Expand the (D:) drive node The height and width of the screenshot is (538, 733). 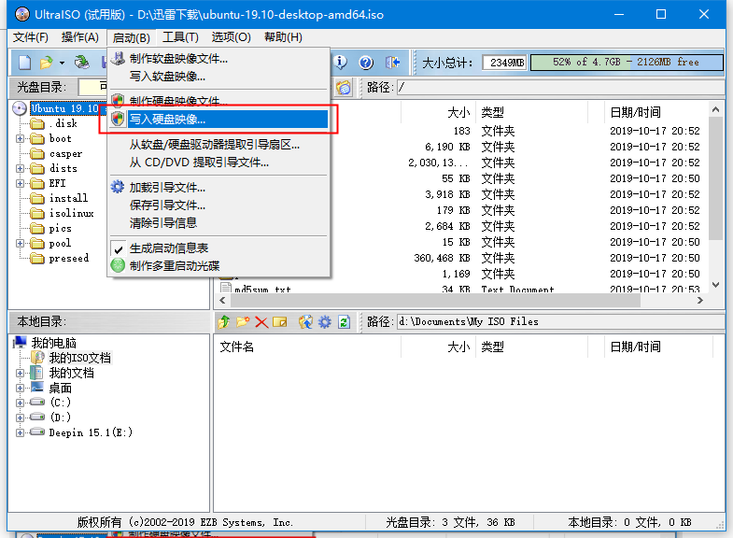(x=20, y=418)
